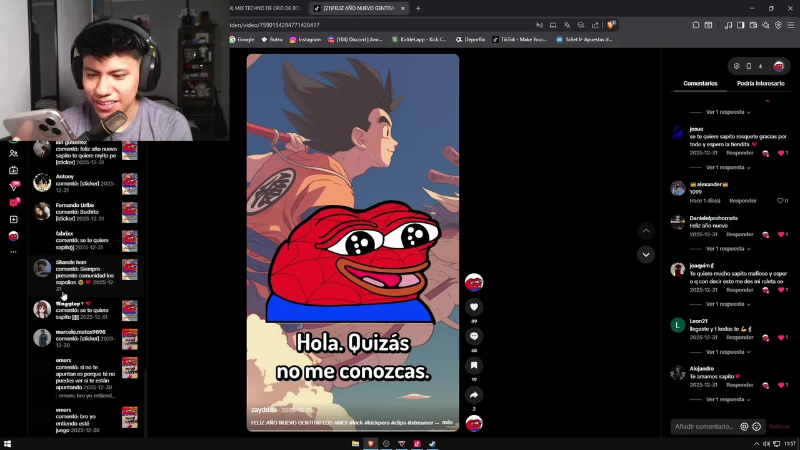Like Leon21's comment heart
800x450 pixels.
(x=781, y=337)
